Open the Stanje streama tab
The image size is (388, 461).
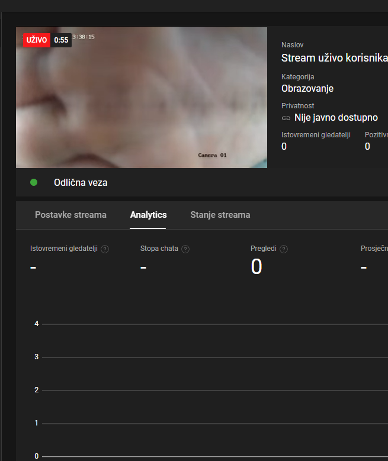click(220, 215)
